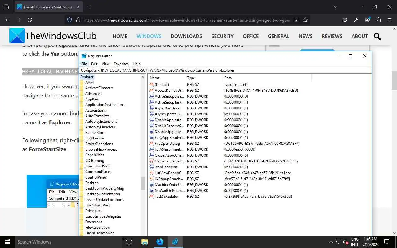Click the (Default) string value icon

(152, 84)
